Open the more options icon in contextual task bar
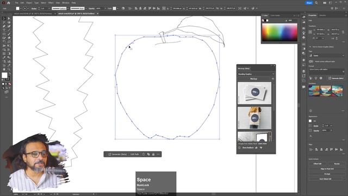 pyautogui.click(x=158, y=154)
